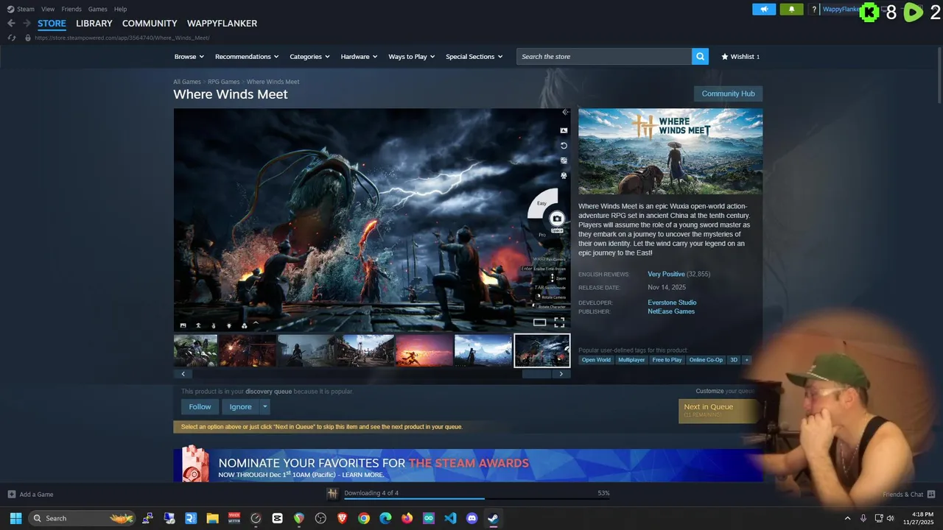Image resolution: width=943 pixels, height=530 pixels.
Task: Show hidden system tray icons
Action: click(847, 518)
